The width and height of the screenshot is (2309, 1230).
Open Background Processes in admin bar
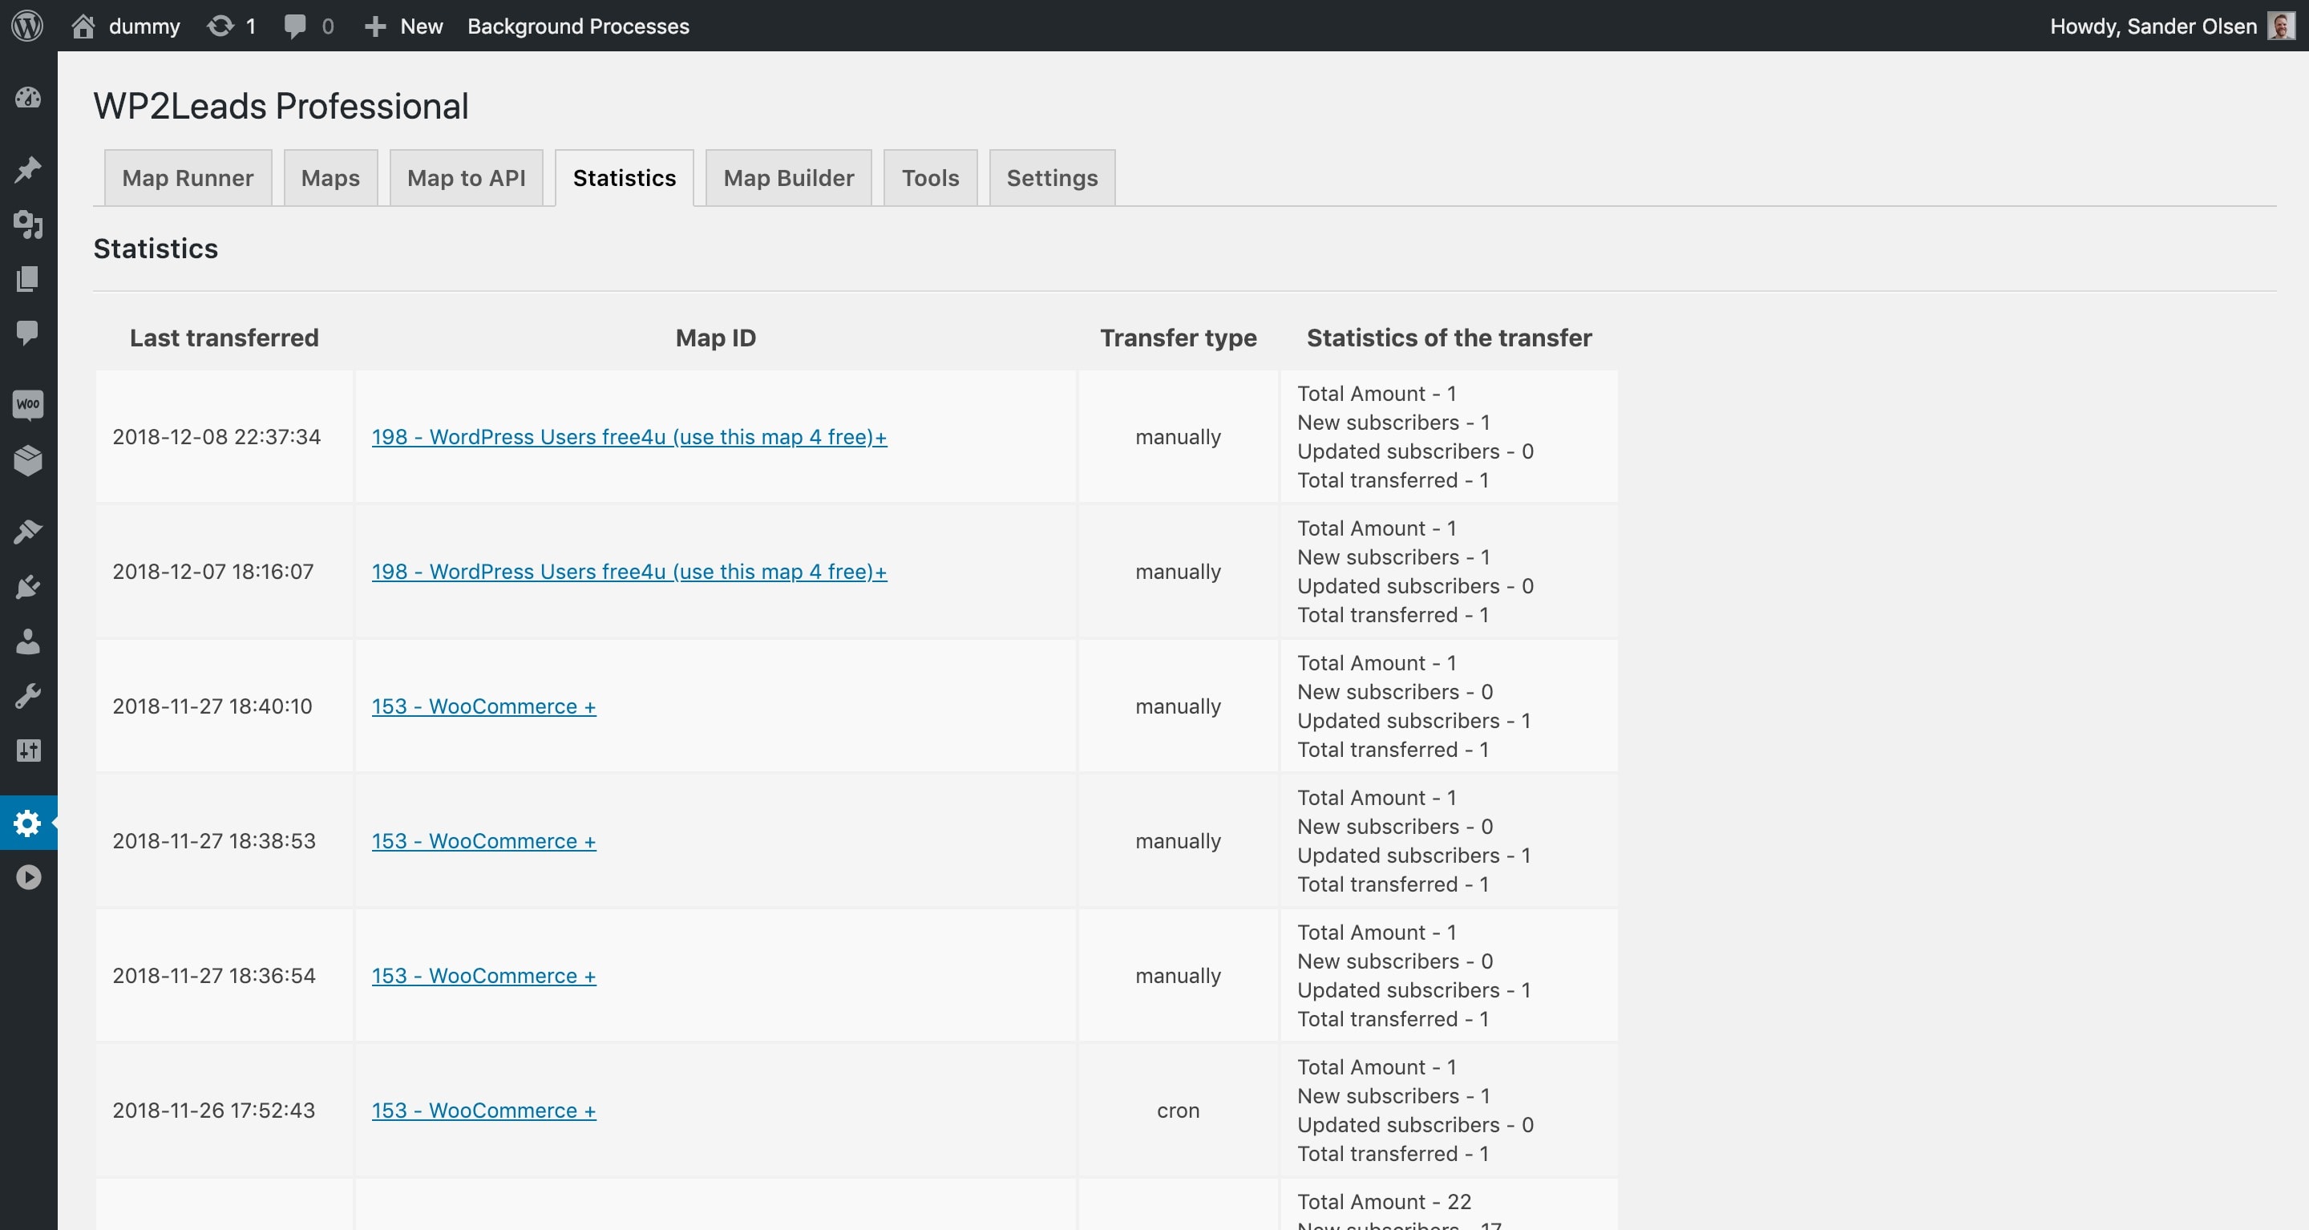[x=578, y=26]
